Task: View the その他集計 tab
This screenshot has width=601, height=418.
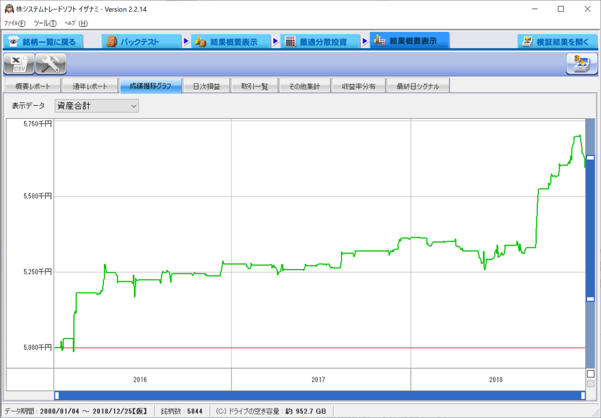Action: tap(304, 86)
